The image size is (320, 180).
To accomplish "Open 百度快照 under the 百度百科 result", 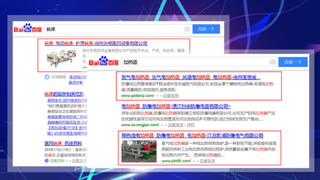I will (x=79, y=161).
